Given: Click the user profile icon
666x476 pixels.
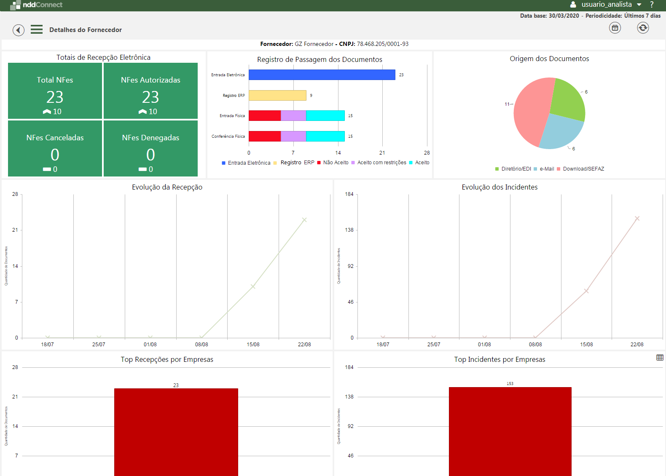Looking at the screenshot, I should coord(573,5).
